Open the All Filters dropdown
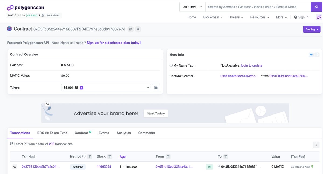 pos(192,7)
